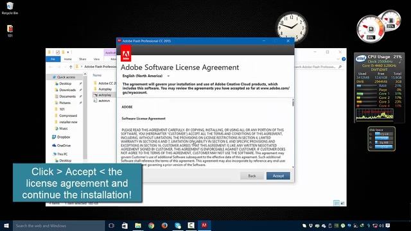Open Task View from the taskbar

click(111, 225)
